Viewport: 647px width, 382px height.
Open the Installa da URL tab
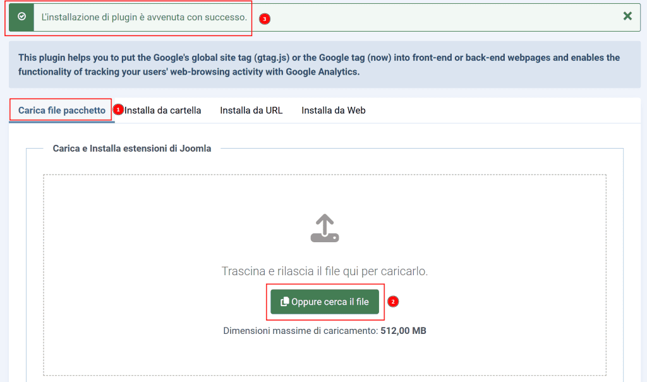[x=251, y=110]
